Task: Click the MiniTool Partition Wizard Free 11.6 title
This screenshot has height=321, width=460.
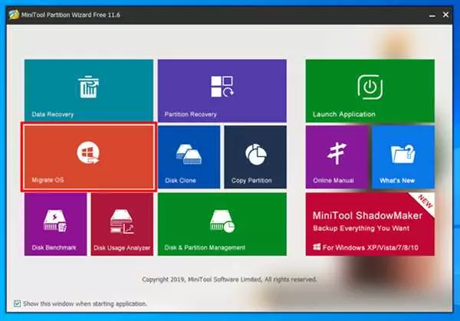Action: [71, 15]
